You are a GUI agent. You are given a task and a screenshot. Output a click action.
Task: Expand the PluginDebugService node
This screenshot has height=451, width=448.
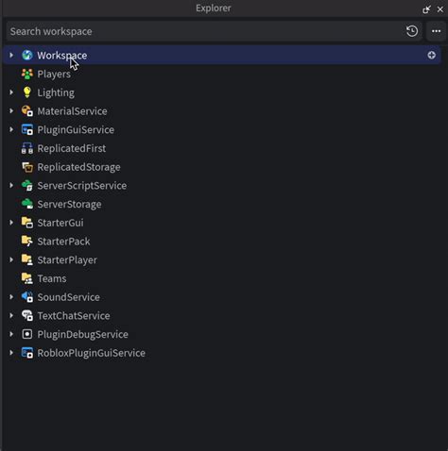[11, 334]
